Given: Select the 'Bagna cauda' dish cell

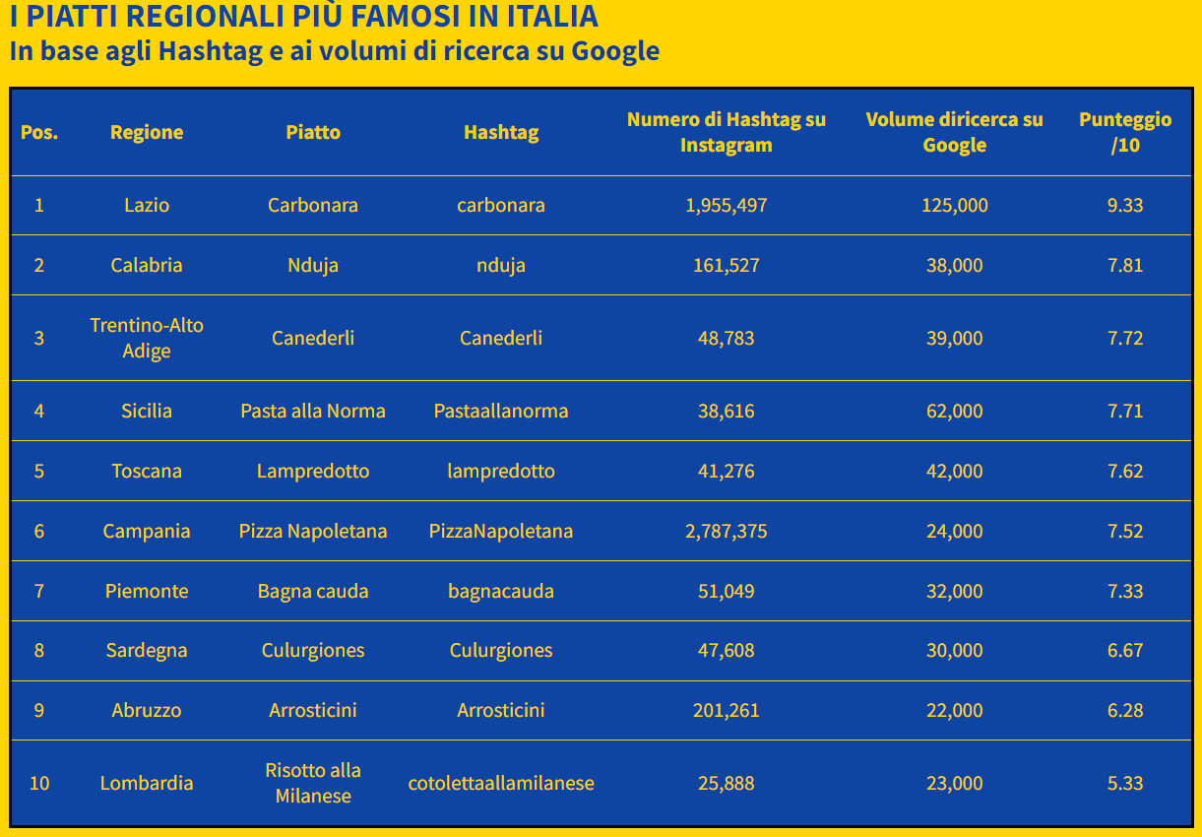Looking at the screenshot, I should (x=313, y=591).
